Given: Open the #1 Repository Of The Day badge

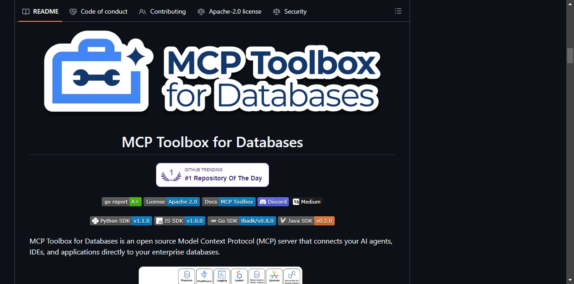Looking at the screenshot, I should click(213, 175).
